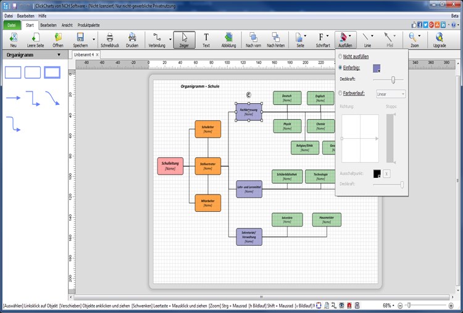
Task: Insert an image with the Abbildung icon
Action: coord(228,40)
